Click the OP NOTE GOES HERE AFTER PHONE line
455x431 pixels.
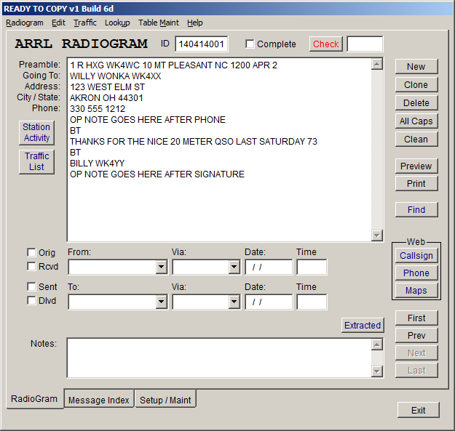147,120
